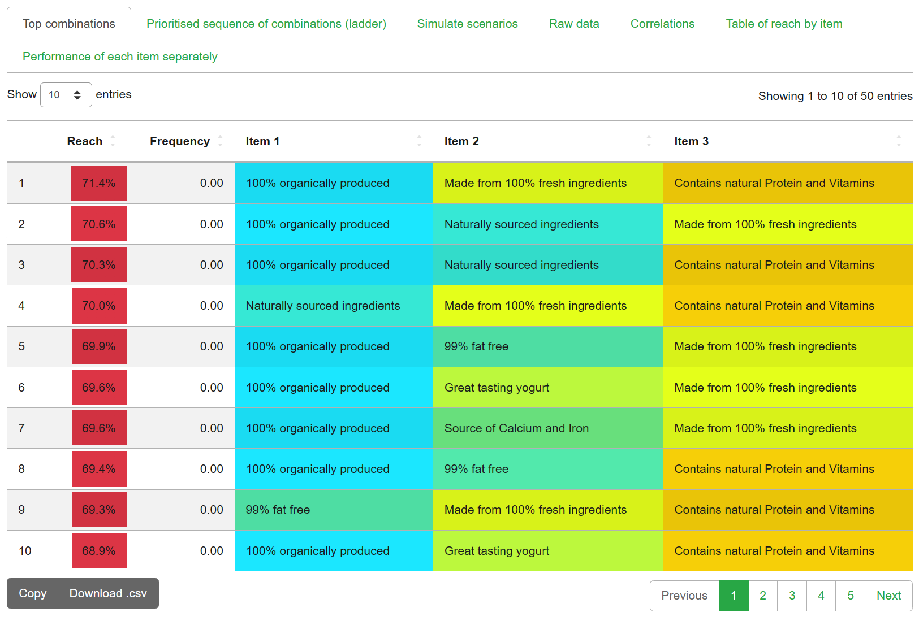This screenshot has height=621, width=919.
Task: Click the Frequency column sort icon
Action: [x=220, y=141]
